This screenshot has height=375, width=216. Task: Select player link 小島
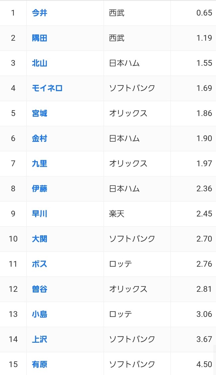[40, 314]
